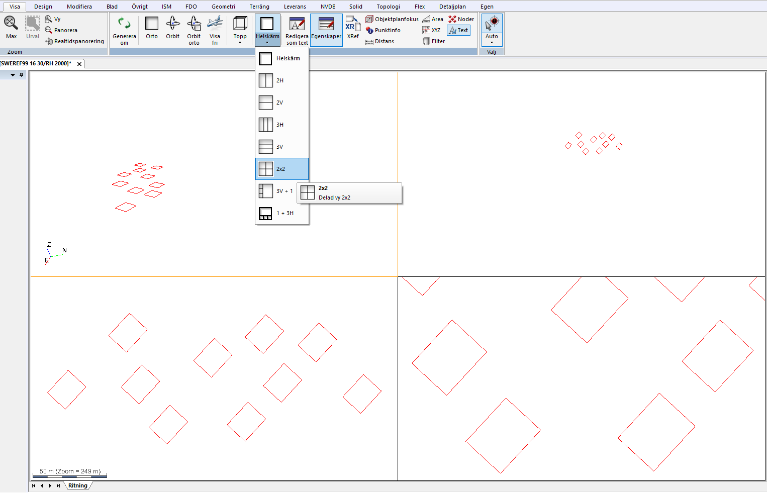Switch to the Terräng ribbon tab
The image size is (767, 493).
pyautogui.click(x=259, y=7)
